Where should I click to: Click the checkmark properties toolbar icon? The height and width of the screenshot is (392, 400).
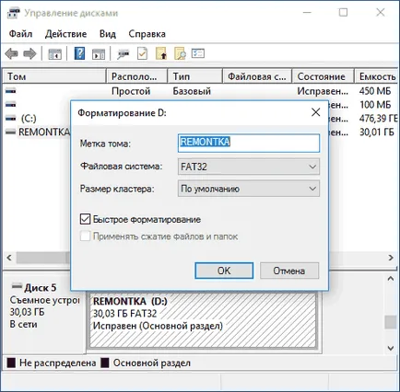pyautogui.click(x=142, y=53)
